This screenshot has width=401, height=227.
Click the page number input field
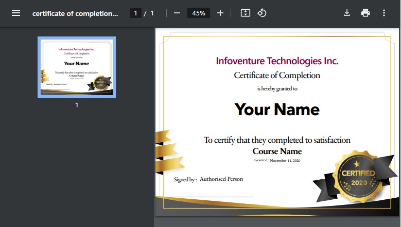[x=135, y=13]
